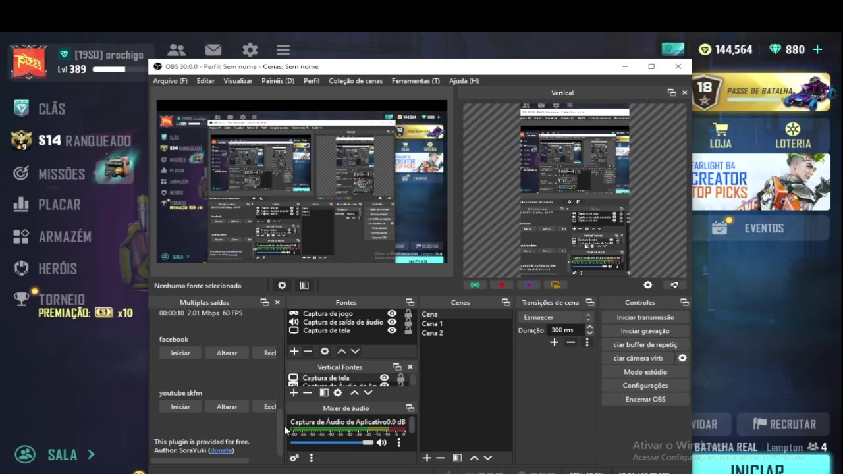The height and width of the screenshot is (474, 843).
Task: Follow the donate link
Action: (221, 450)
